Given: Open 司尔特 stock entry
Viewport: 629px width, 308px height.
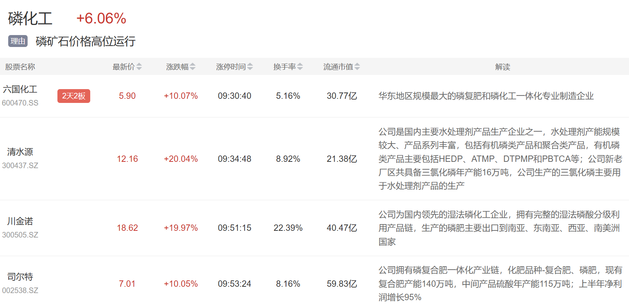Looking at the screenshot, I should 20,277.
